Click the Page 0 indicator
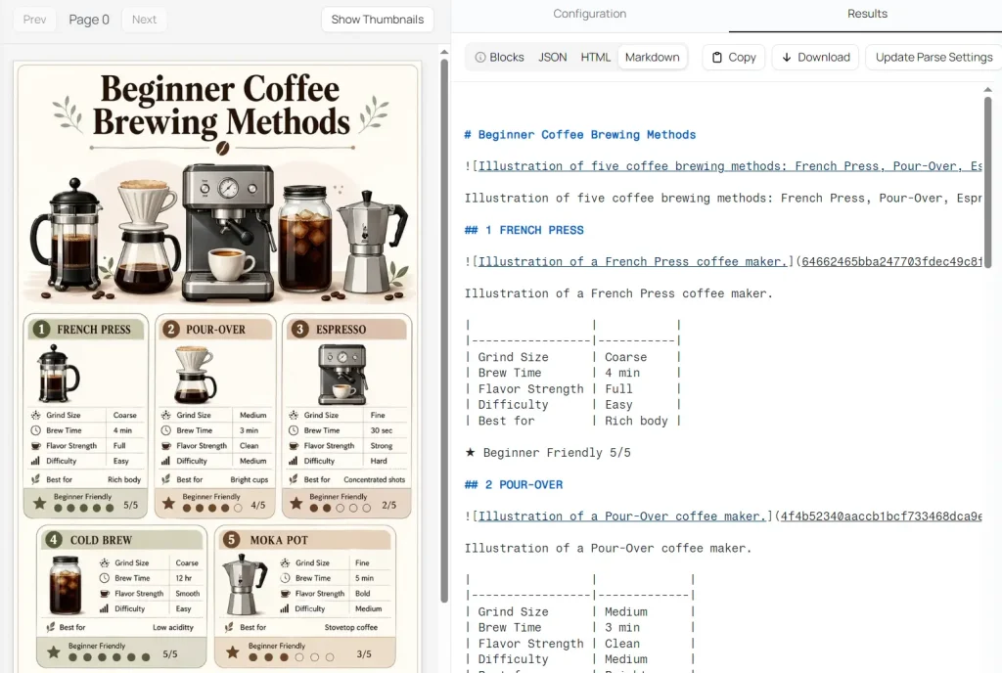 (89, 19)
